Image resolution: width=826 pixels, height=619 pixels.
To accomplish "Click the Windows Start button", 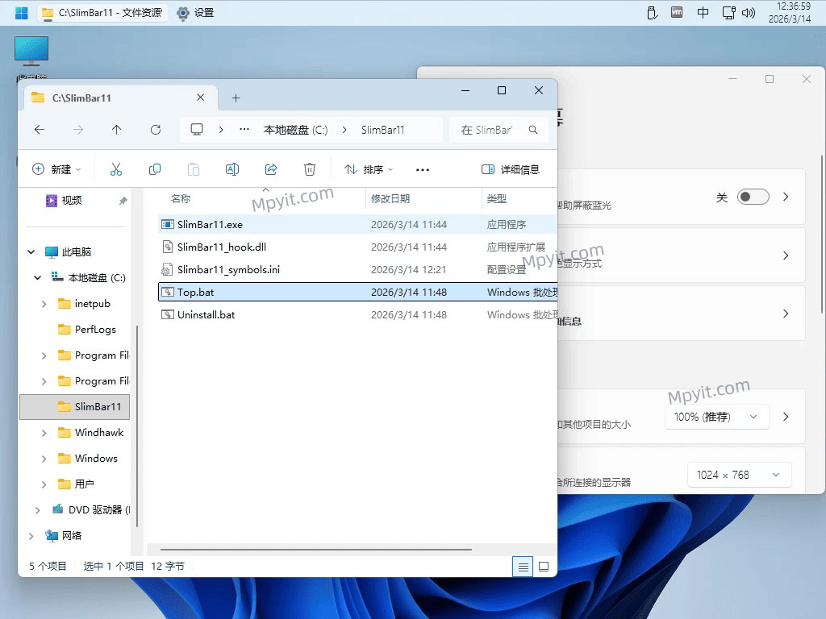I will tap(22, 13).
